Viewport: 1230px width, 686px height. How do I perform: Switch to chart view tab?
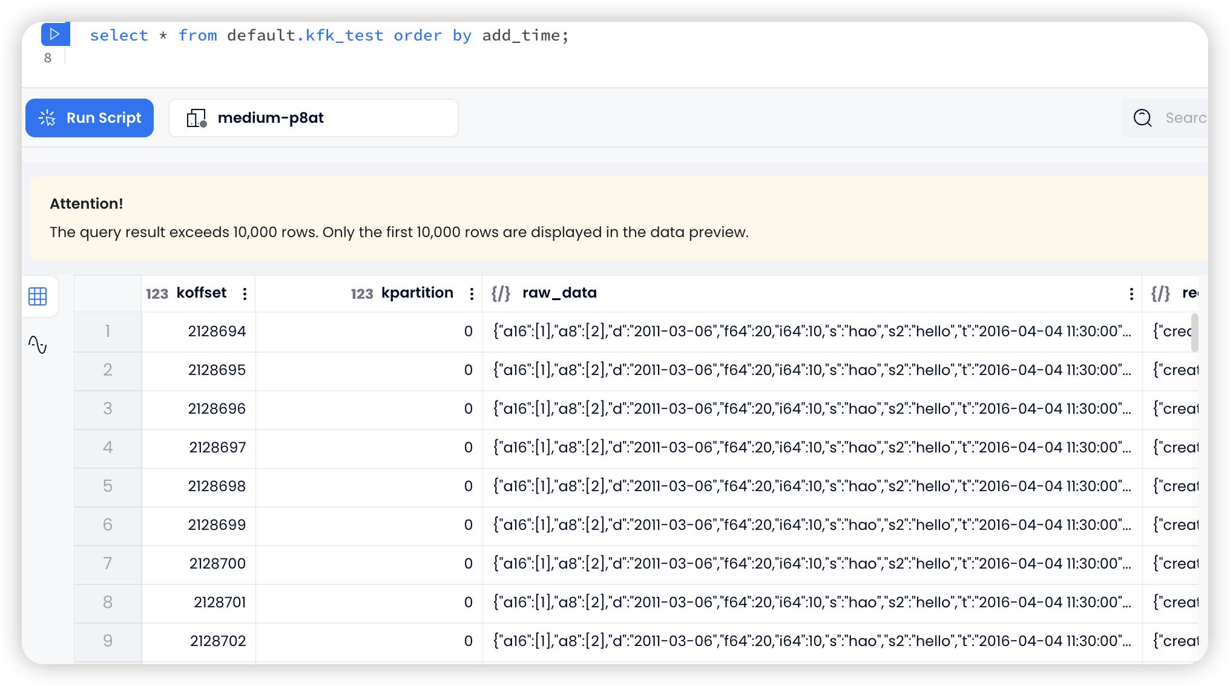(x=38, y=345)
